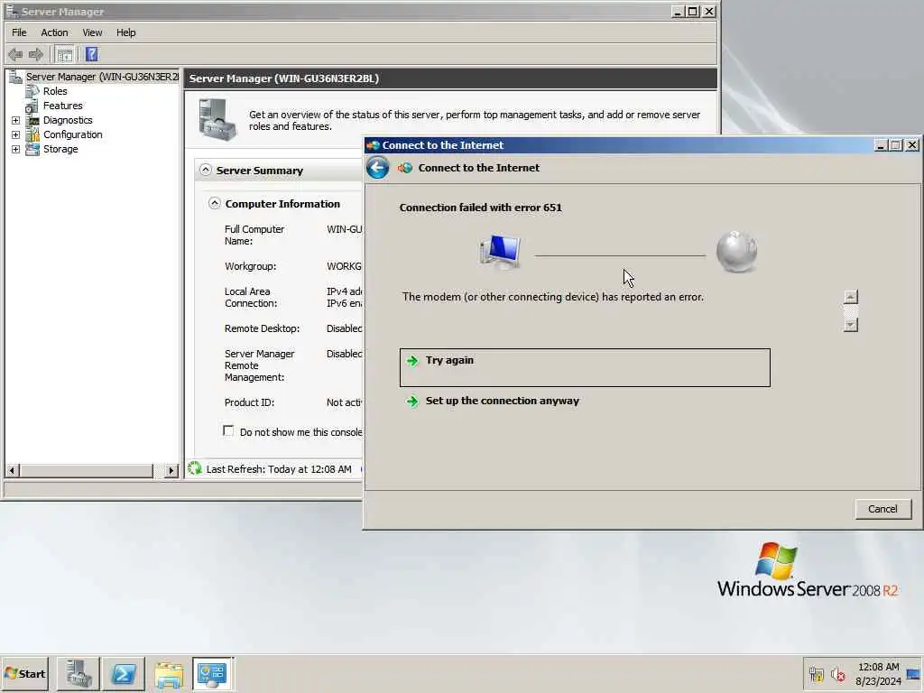Select Diagnostics label in console tree
The width and height of the screenshot is (924, 693).
point(68,120)
